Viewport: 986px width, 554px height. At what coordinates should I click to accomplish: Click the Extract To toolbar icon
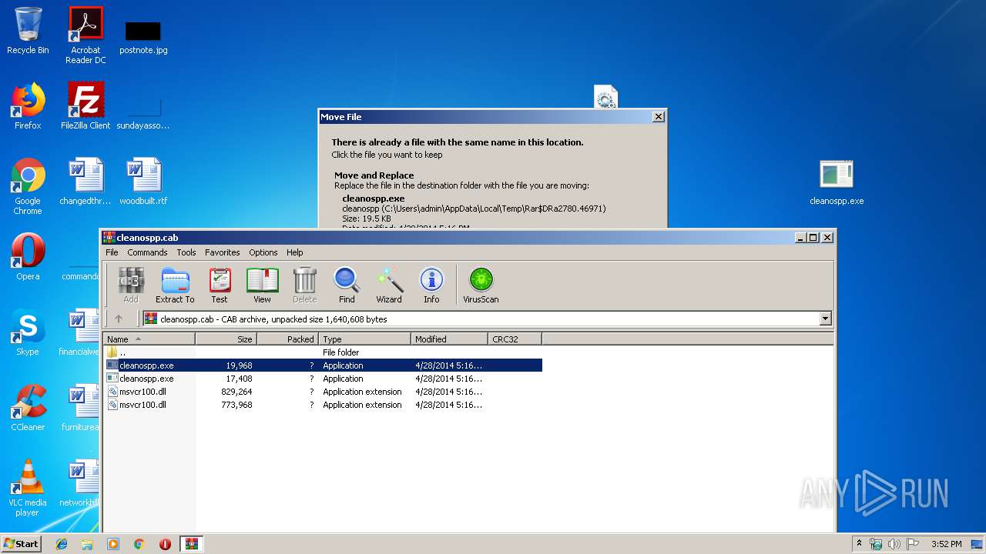(175, 285)
